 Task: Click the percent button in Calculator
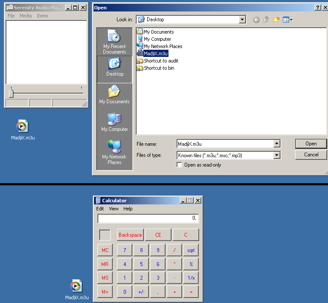pyautogui.click(x=191, y=264)
